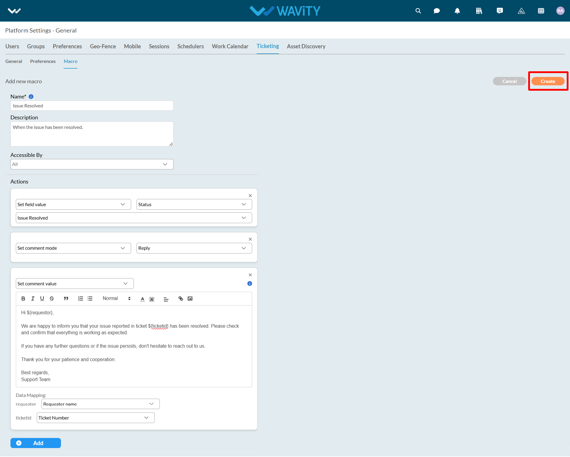Switch to the Mobile tab
Screen dimensions: 570x457
click(x=132, y=46)
